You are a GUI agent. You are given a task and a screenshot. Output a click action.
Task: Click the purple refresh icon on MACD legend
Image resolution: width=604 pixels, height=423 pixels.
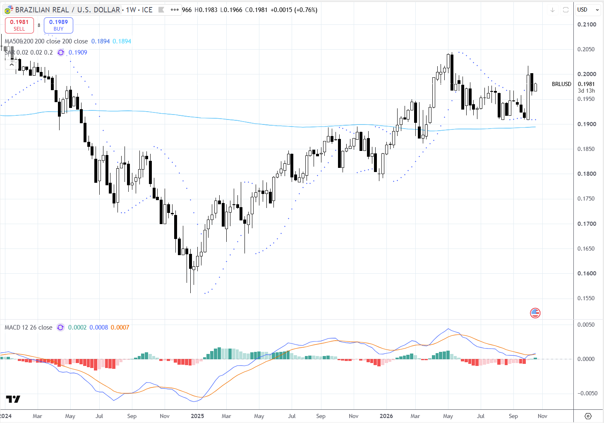[x=60, y=327]
